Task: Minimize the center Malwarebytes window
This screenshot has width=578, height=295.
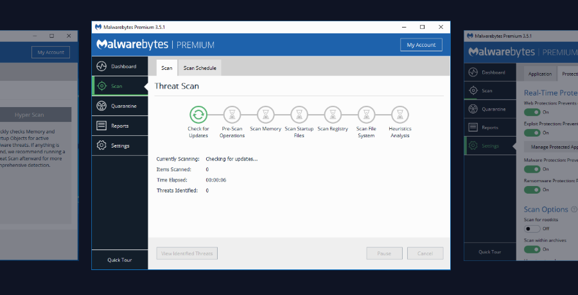Action: 405,27
